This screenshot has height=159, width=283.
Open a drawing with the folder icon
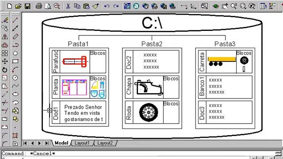[19, 6]
